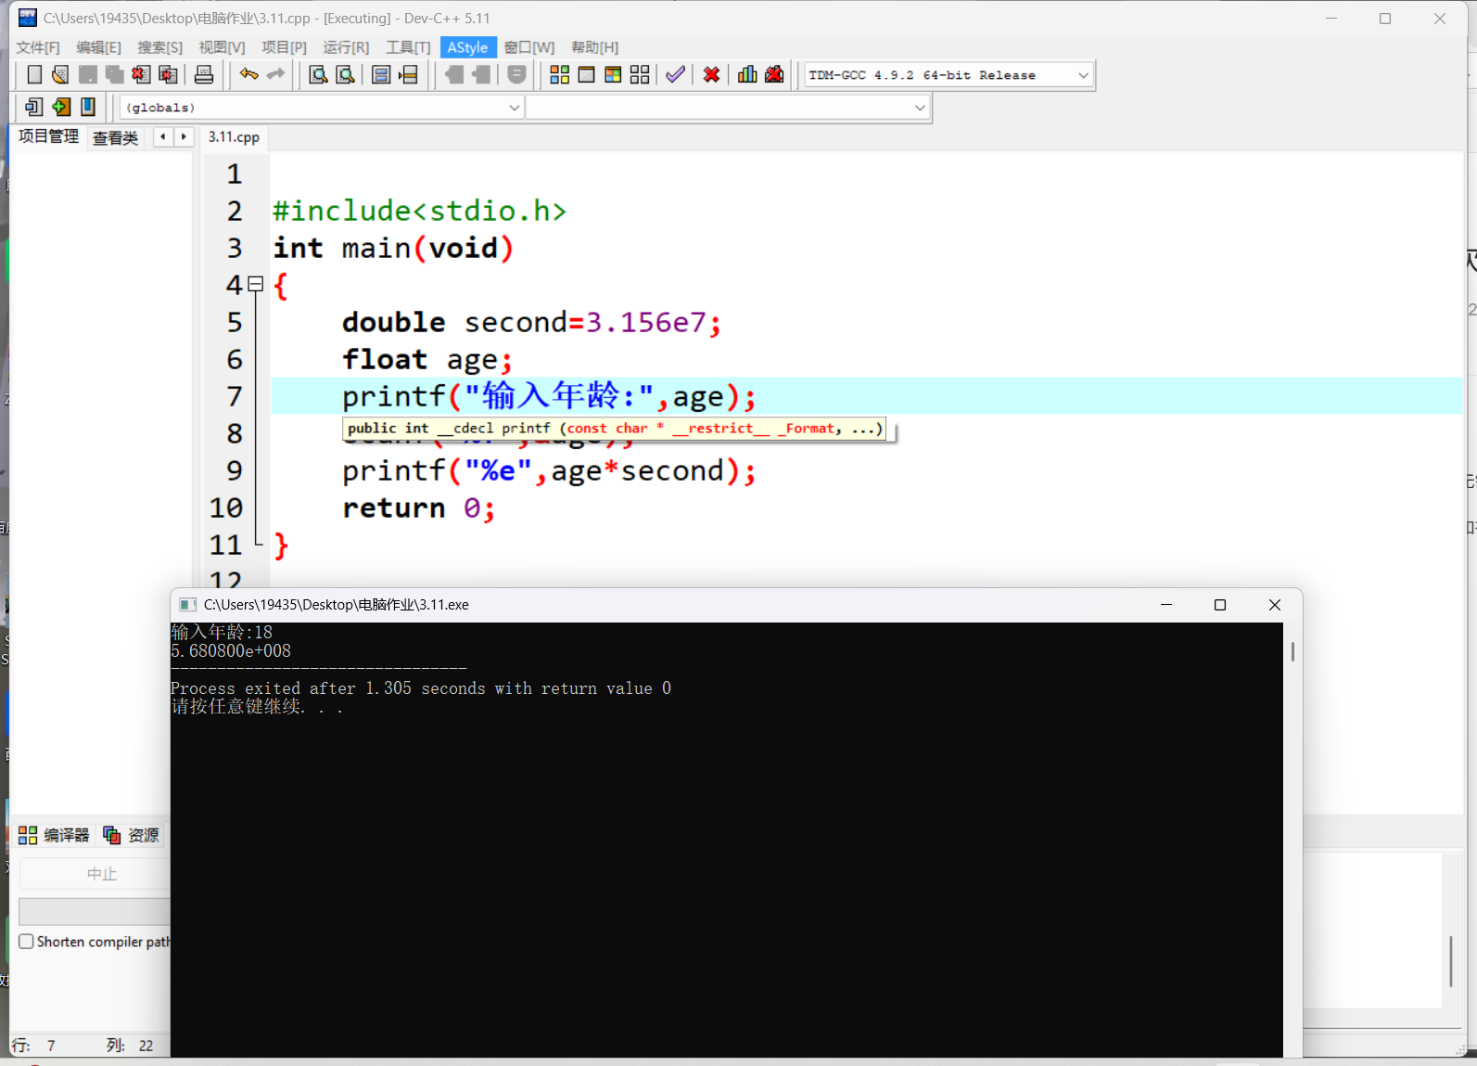The height and width of the screenshot is (1066, 1477).
Task: Stop execution with the red X icon
Action: (712, 75)
